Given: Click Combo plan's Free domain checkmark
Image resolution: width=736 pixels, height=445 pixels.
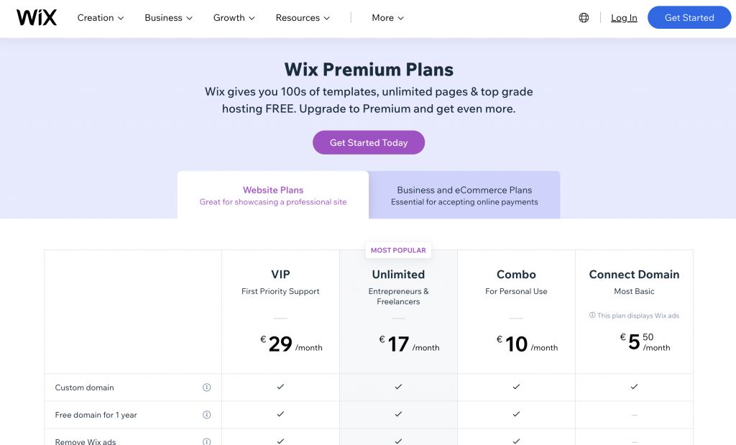Looking at the screenshot, I should 516,414.
